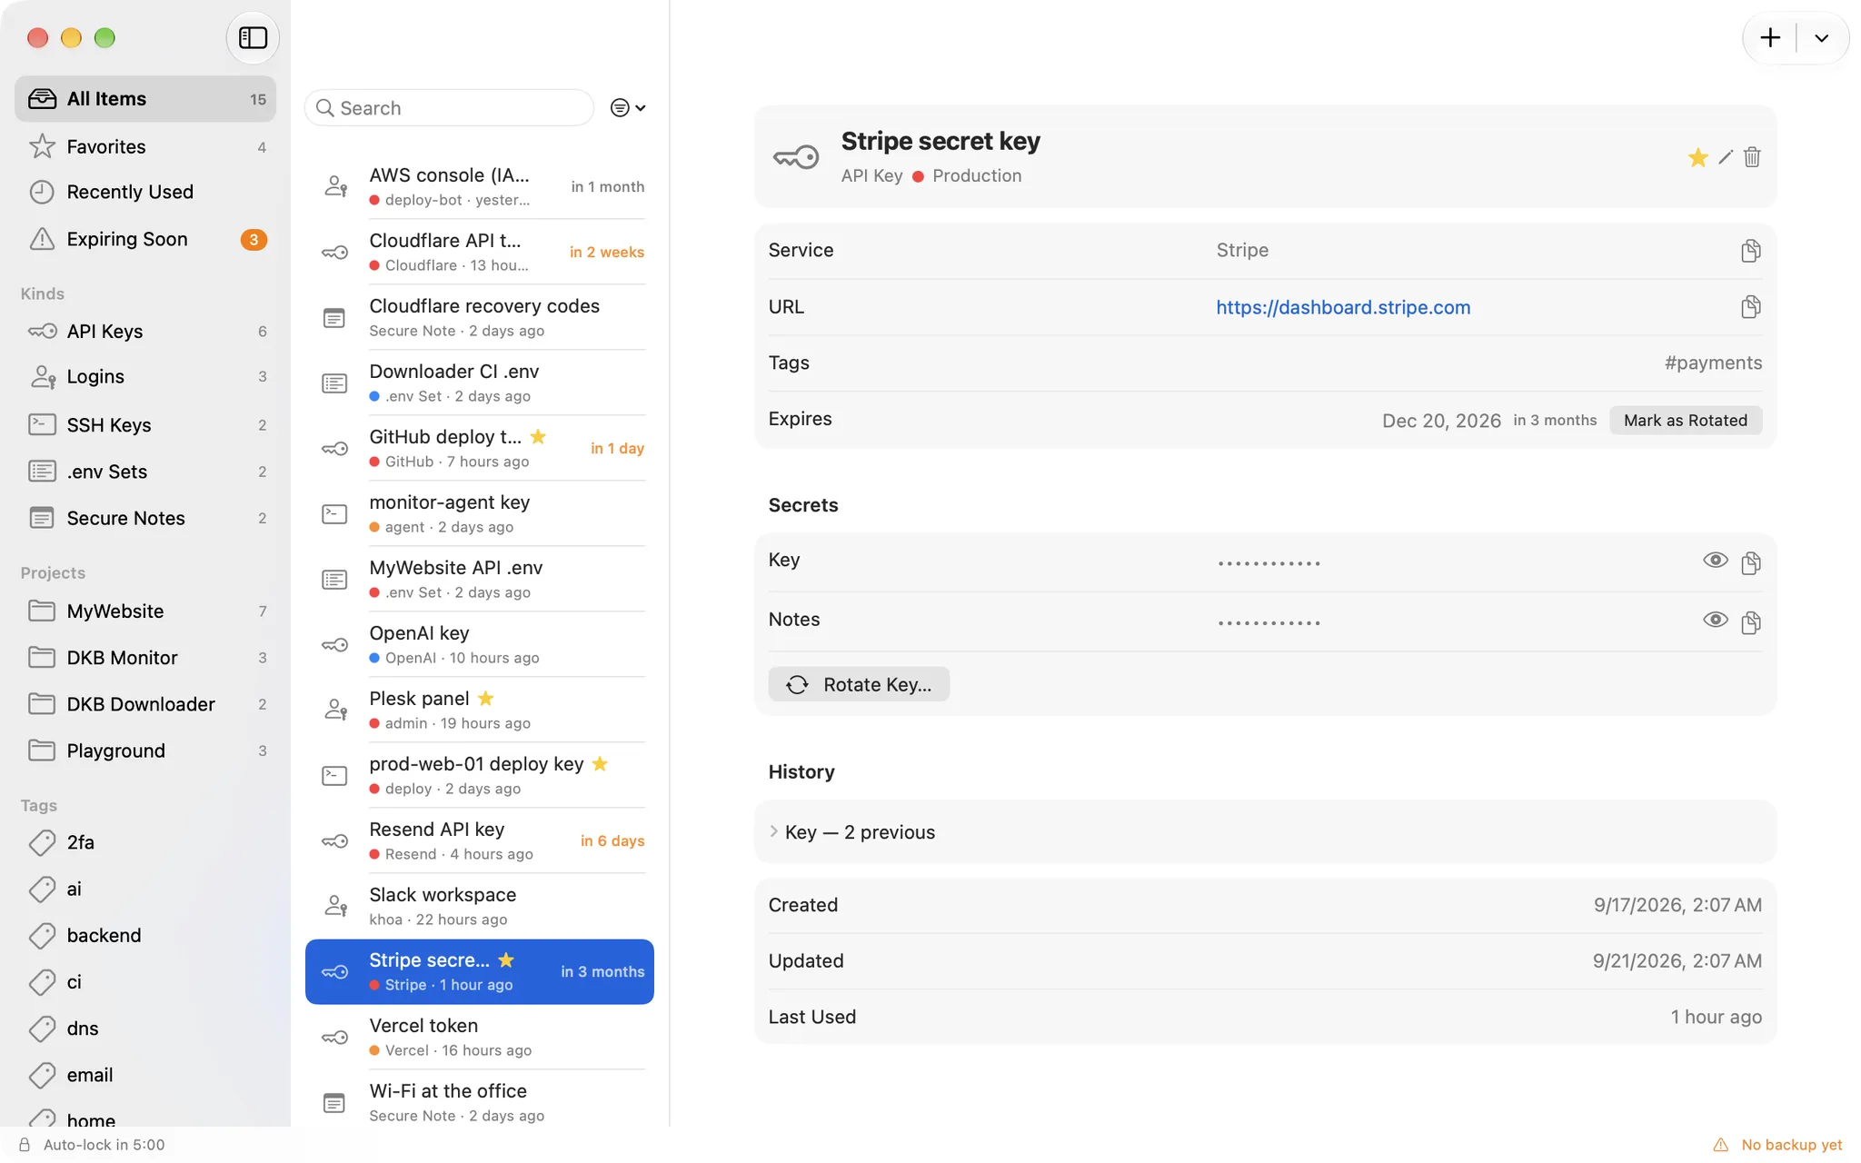Open the MyWebsite project folder
Image resolution: width=1861 pixels, height=1163 pixels.
[x=145, y=611]
